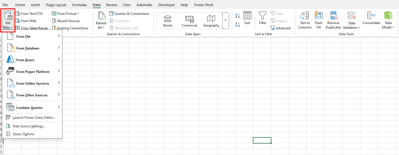Expand the Data Types gallery arrow
The image size is (399, 155).
(225, 21)
